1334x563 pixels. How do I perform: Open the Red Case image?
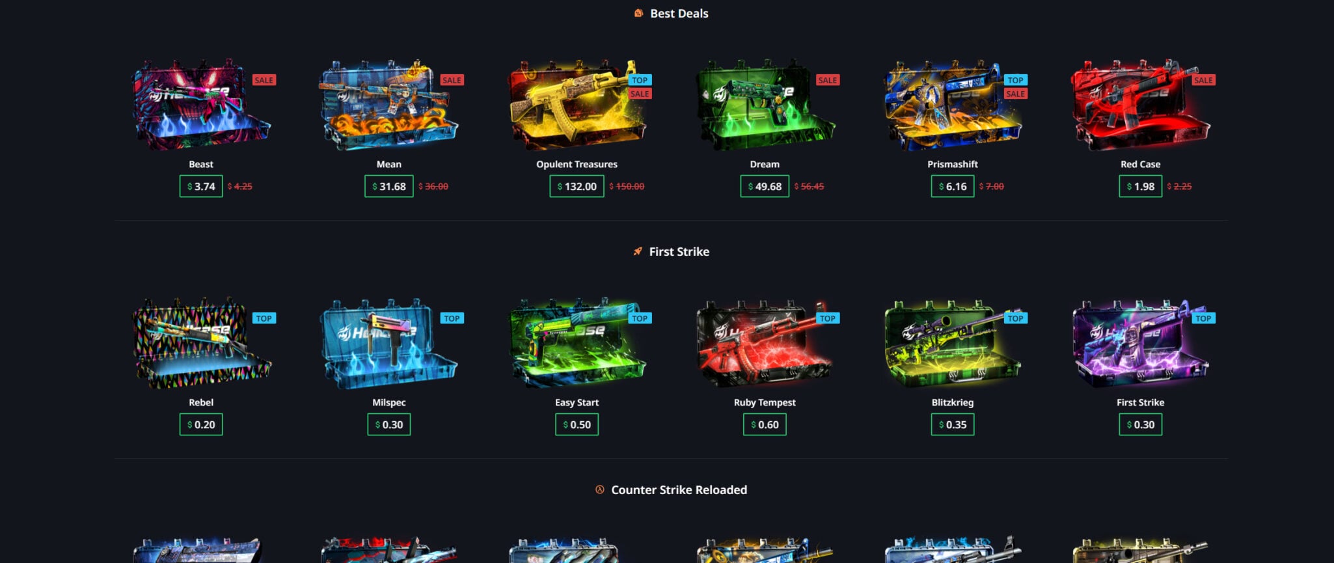click(x=1140, y=105)
